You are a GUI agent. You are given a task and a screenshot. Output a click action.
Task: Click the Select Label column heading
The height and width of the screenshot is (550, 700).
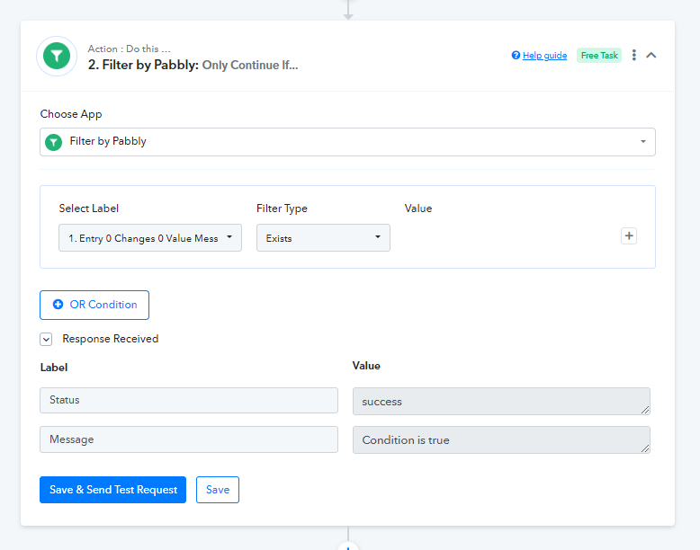pyautogui.click(x=89, y=208)
